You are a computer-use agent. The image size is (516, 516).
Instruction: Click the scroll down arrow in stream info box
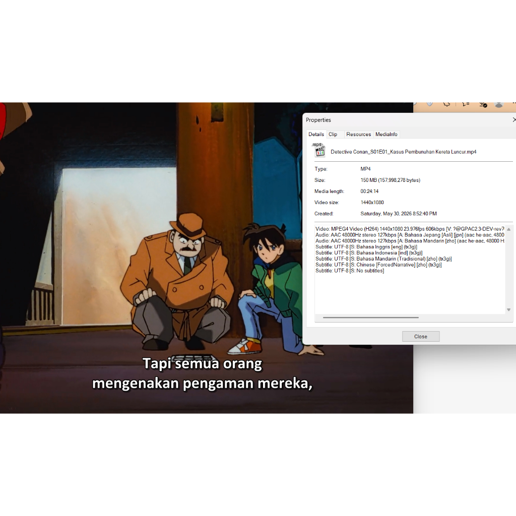point(508,310)
